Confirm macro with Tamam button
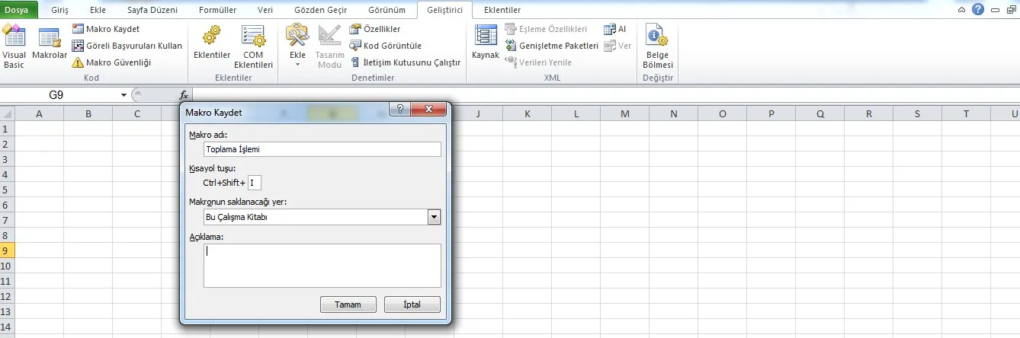Screen dimensions: 1020x338 348,305
